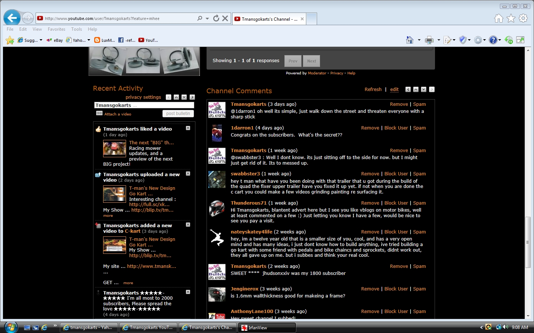Dismiss the 'liked a video' activity item
This screenshot has width=534, height=333.
pyautogui.click(x=188, y=128)
